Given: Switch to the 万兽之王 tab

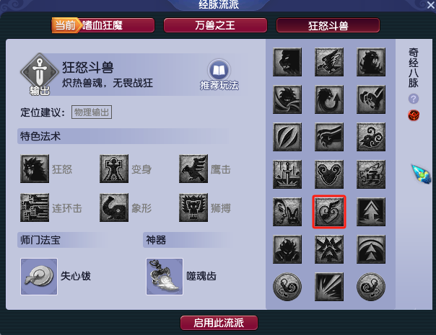Looking at the screenshot, I should [215, 25].
